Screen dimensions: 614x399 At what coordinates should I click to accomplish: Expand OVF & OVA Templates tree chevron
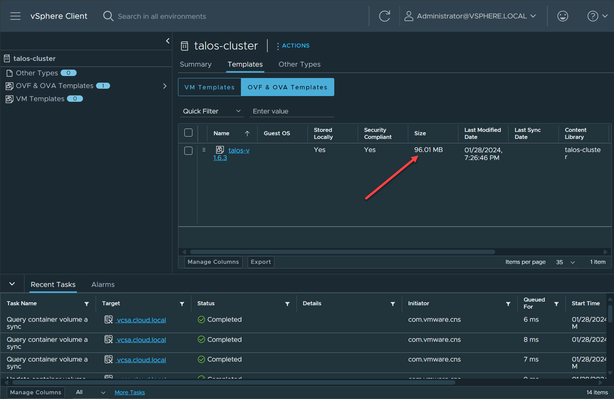click(165, 86)
